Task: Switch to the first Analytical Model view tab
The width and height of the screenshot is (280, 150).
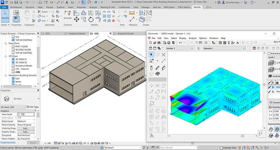Action: [77, 33]
